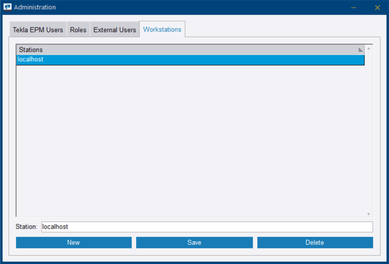Click the scrollbar down arrow
The width and height of the screenshot is (389, 264).
coord(369,213)
